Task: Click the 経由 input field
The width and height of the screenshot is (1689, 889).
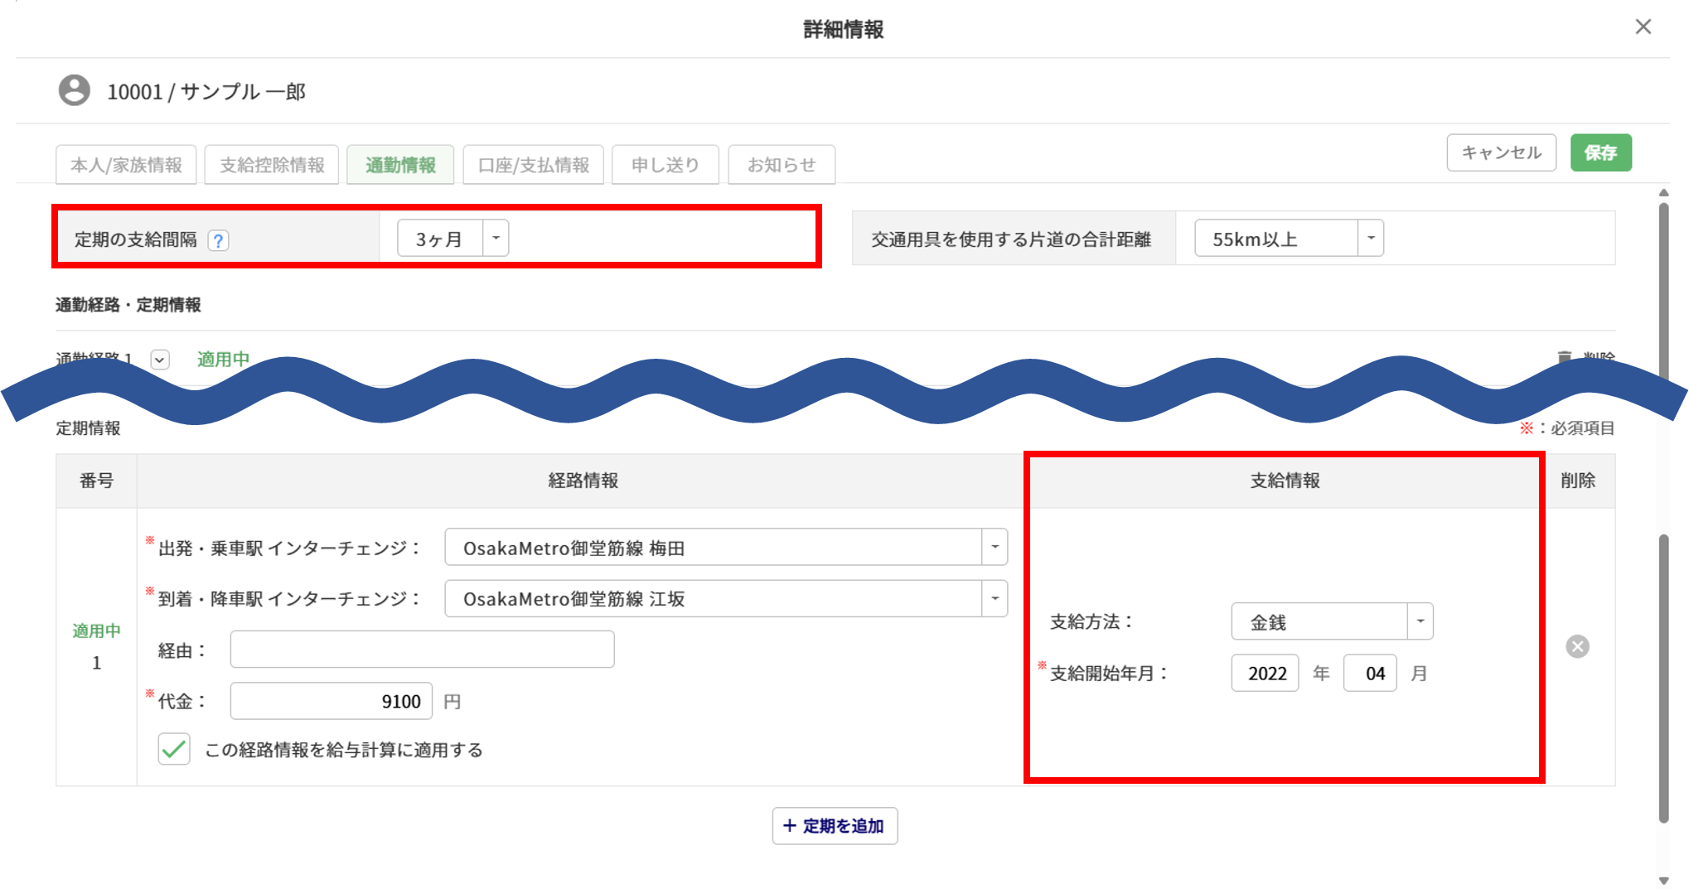Action: click(422, 650)
